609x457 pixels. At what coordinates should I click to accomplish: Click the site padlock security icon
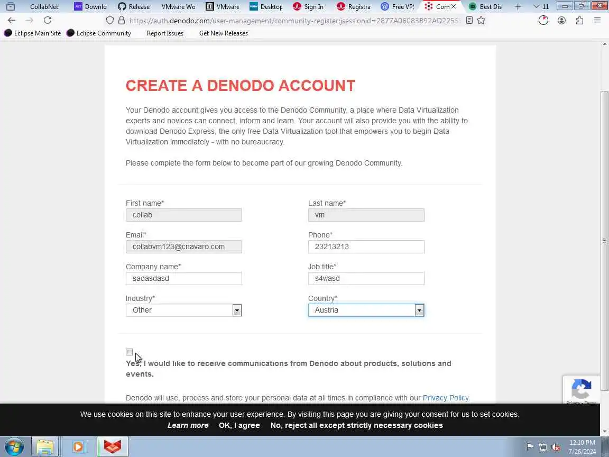[x=122, y=20]
